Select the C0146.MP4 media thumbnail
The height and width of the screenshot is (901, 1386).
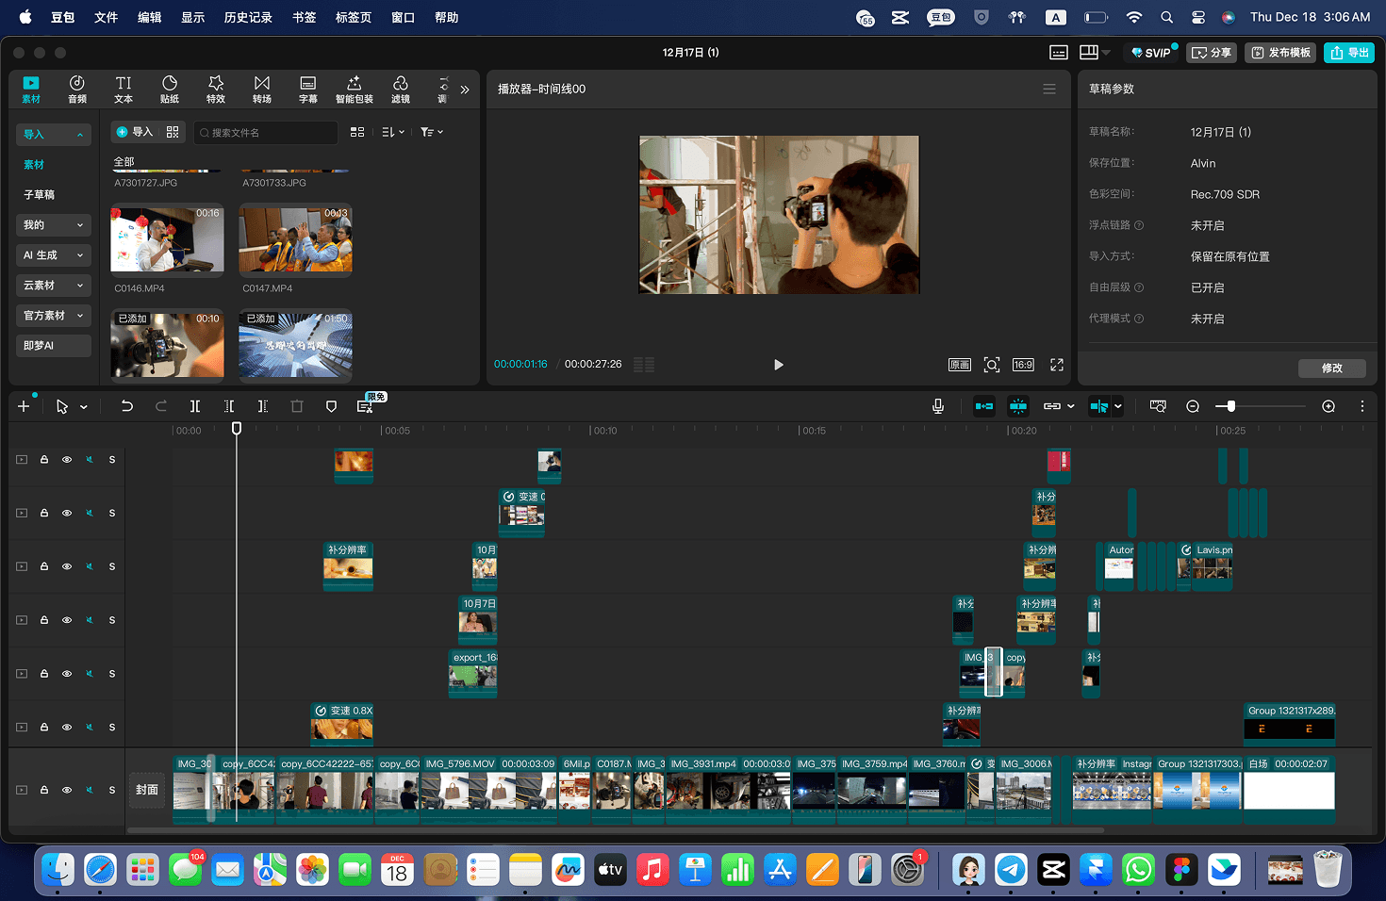(x=167, y=239)
